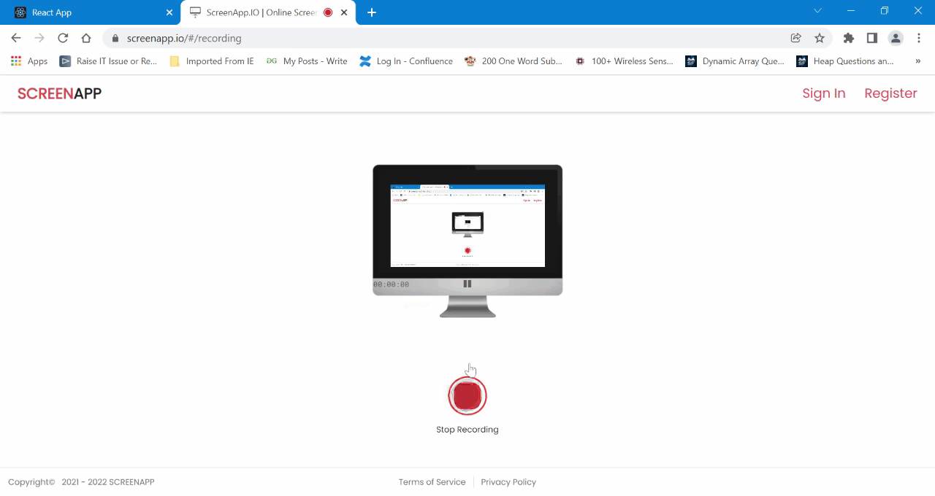Close the React App tab
This screenshot has height=496, width=935.
coord(169,12)
